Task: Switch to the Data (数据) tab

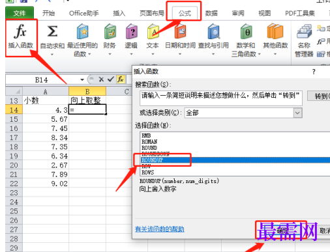Action: click(x=211, y=13)
